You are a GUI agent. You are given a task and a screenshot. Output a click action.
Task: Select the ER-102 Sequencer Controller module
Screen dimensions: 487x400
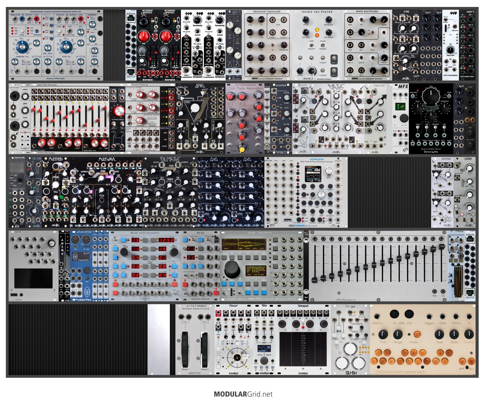pos(200,266)
